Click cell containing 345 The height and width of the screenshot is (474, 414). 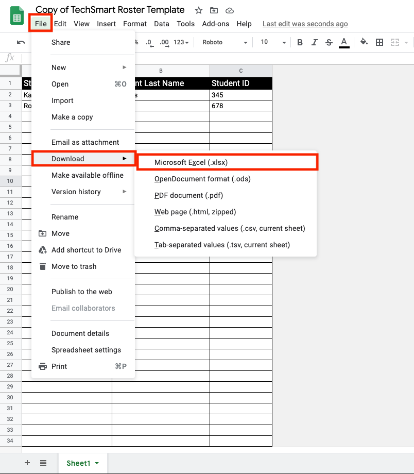(241, 95)
